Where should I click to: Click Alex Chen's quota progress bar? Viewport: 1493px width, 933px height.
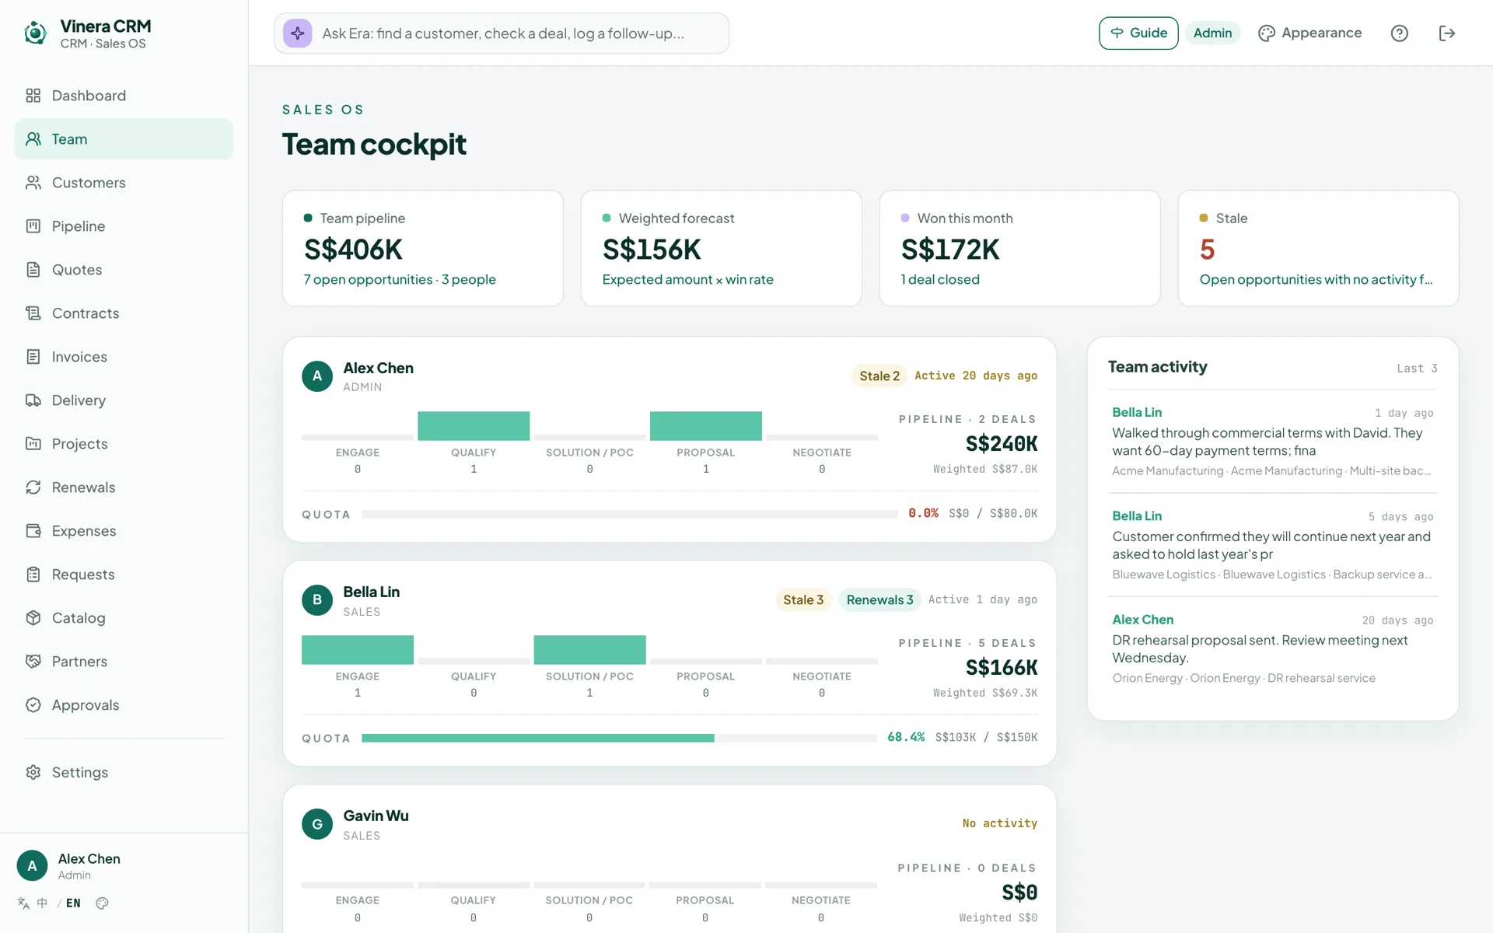pyautogui.click(x=630, y=514)
